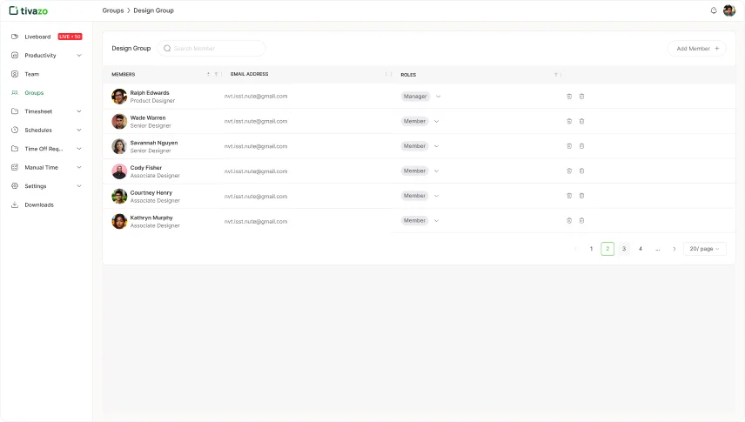Image resolution: width=745 pixels, height=422 pixels.
Task: Click Groups in the breadcrumb
Action: click(x=112, y=10)
